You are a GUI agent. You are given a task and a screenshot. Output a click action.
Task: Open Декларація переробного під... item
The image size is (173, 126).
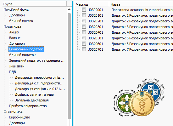[39, 77]
